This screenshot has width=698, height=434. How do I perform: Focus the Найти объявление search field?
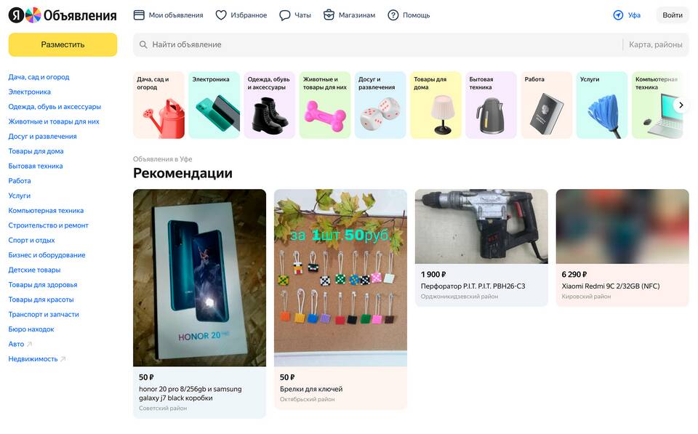377,44
